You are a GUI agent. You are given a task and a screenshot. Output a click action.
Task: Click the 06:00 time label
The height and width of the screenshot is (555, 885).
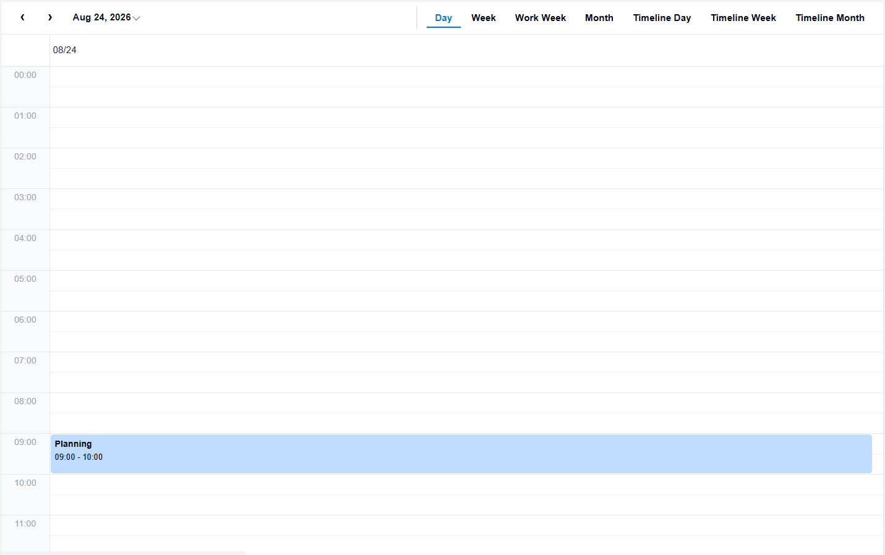tap(25, 320)
